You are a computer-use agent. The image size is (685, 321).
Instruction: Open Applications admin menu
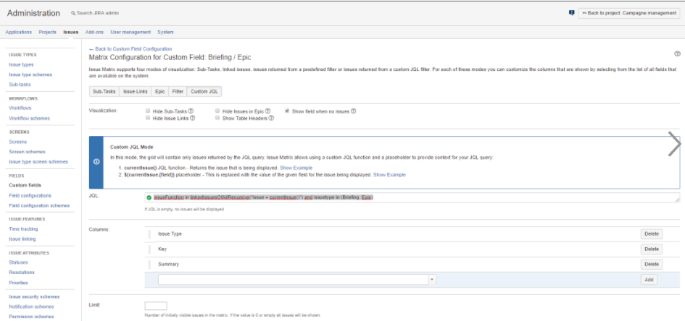pos(19,33)
